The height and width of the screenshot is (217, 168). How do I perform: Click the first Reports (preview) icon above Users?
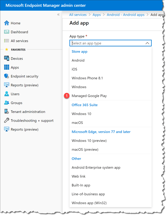click(x=7, y=85)
